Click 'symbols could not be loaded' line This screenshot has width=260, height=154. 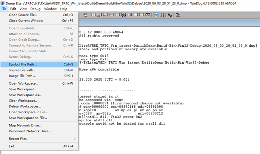click(122, 124)
